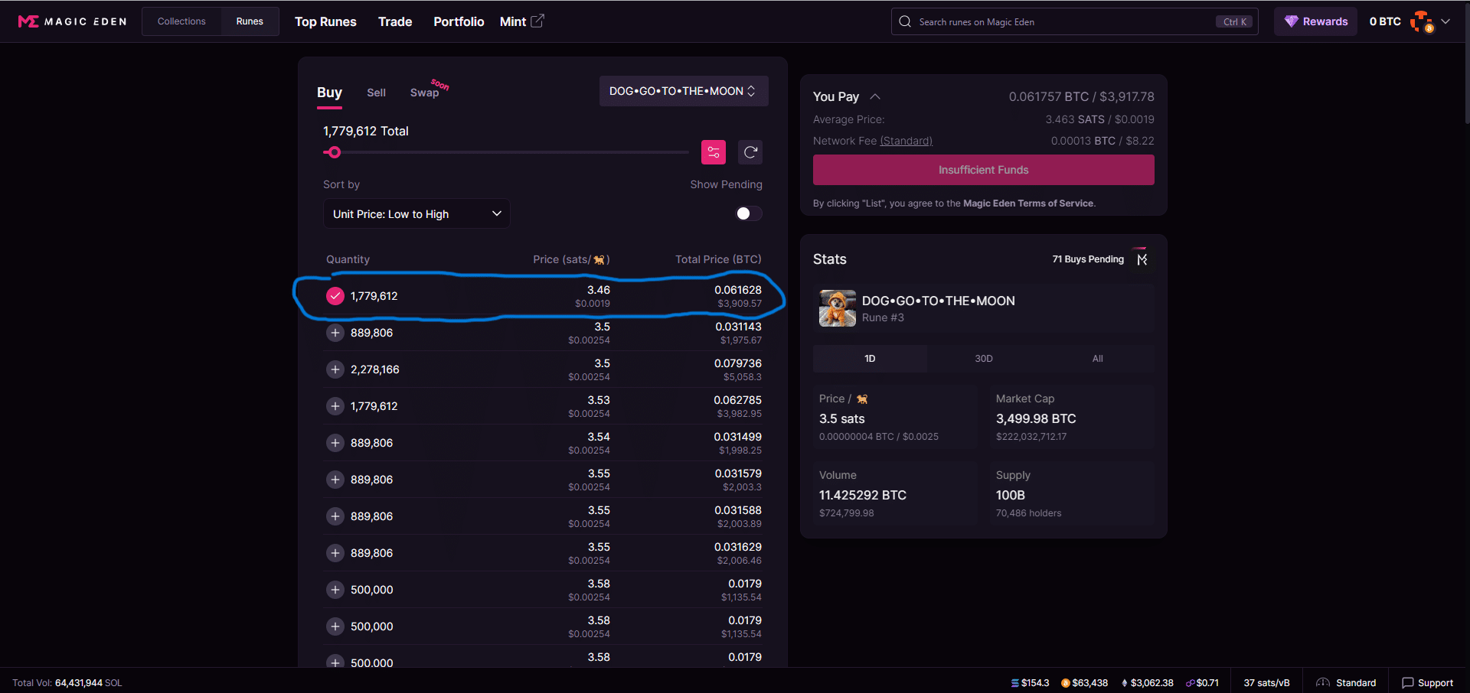Click the Standard speed gauge icon
The height and width of the screenshot is (693, 1470).
tap(1323, 683)
